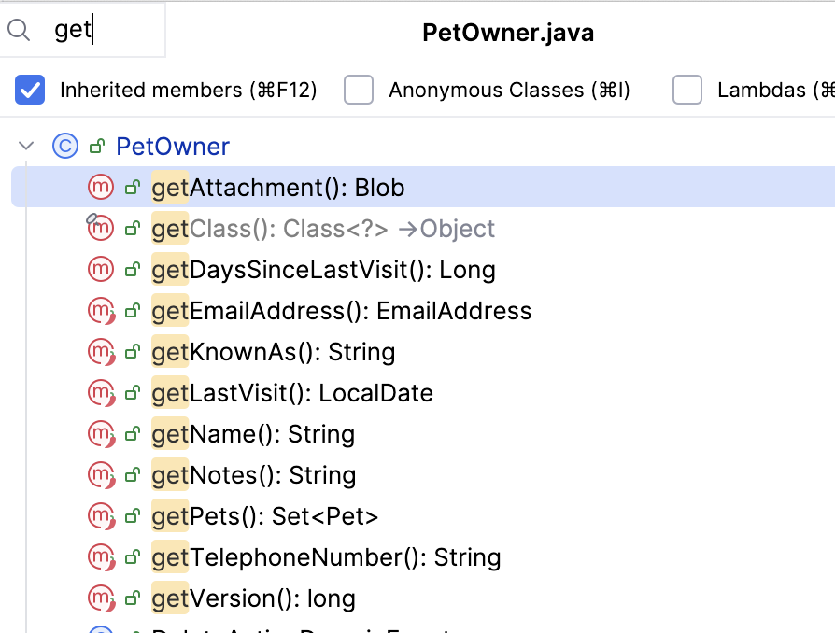Click the PetOwner class icon
The height and width of the screenshot is (633, 835).
coord(65,146)
